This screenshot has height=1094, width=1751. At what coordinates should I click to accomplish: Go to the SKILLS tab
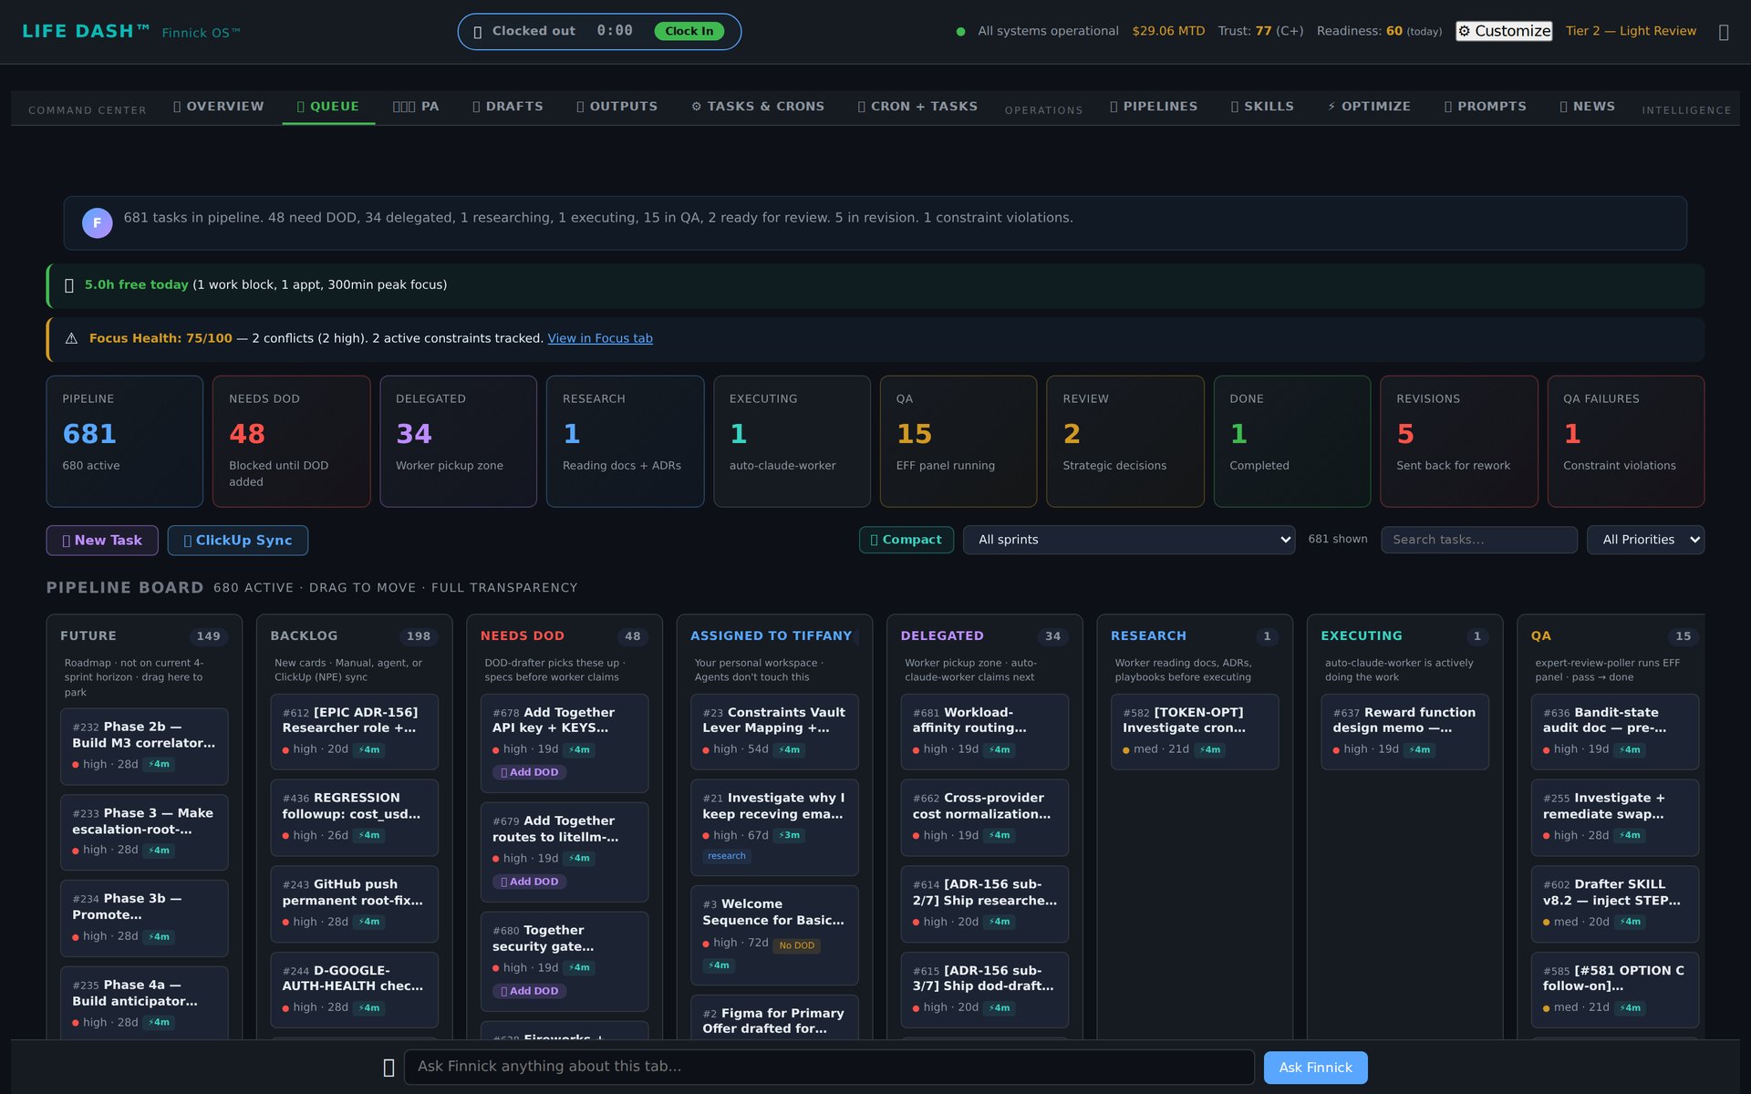point(1262,107)
